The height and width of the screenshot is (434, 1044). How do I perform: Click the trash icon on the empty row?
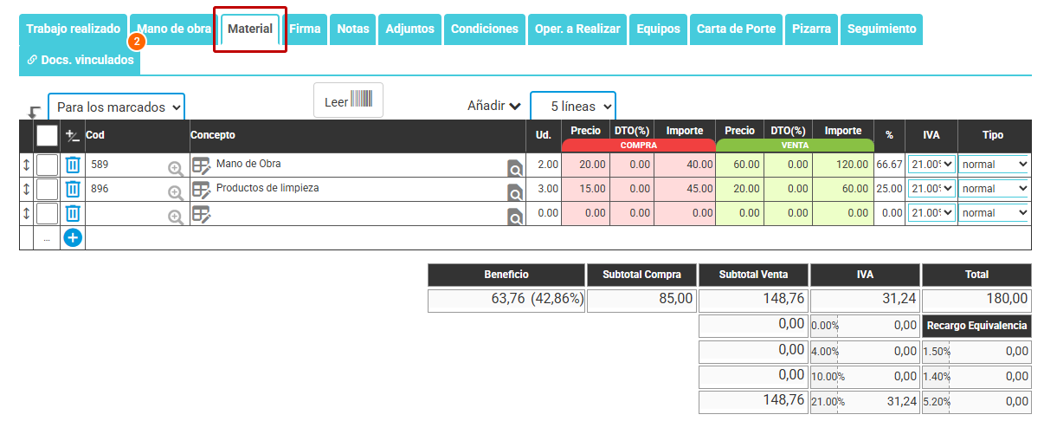73,213
